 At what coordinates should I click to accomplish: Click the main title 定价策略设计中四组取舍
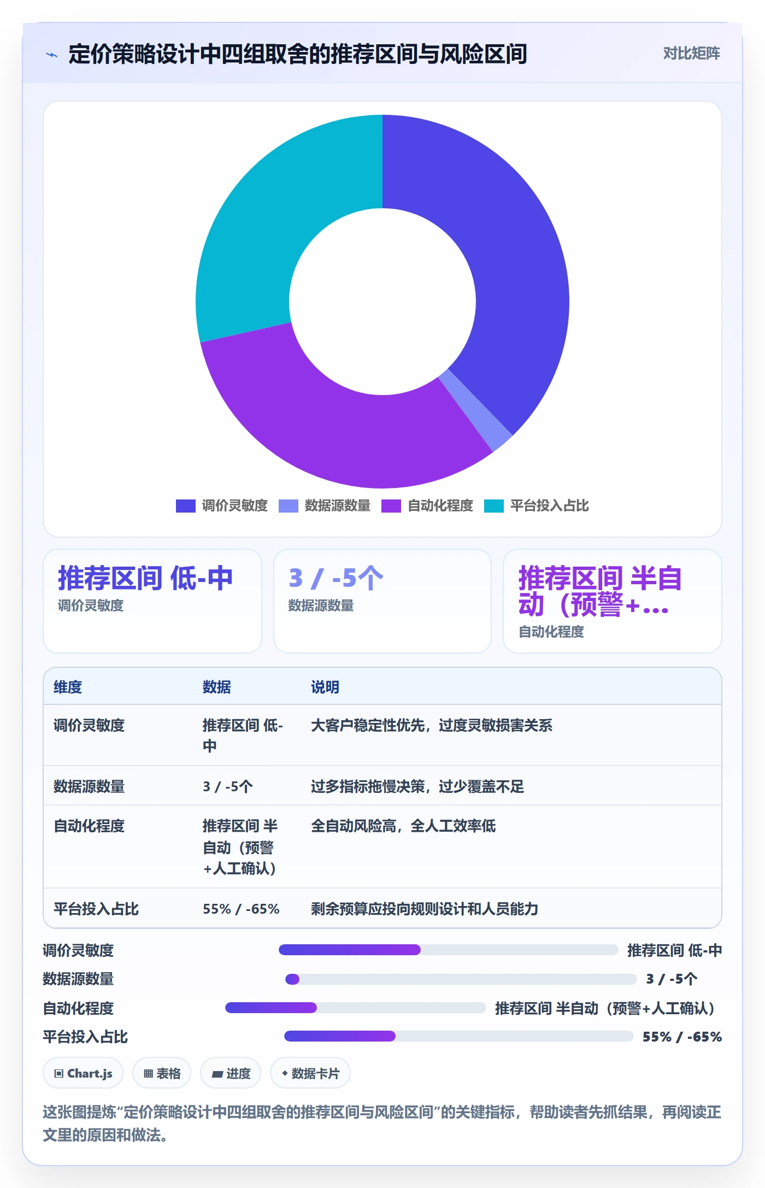click(x=298, y=54)
